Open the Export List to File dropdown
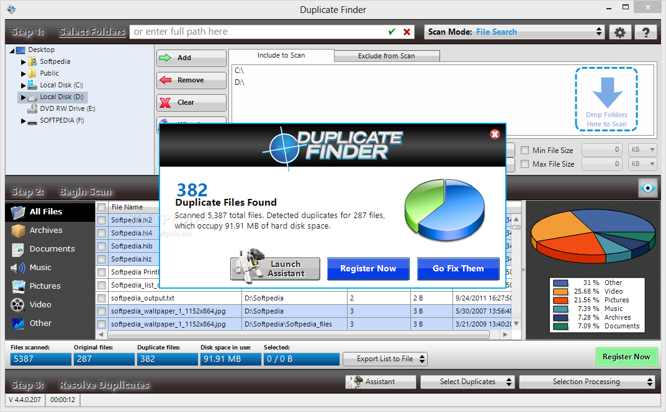666x412 pixels. [x=385, y=359]
